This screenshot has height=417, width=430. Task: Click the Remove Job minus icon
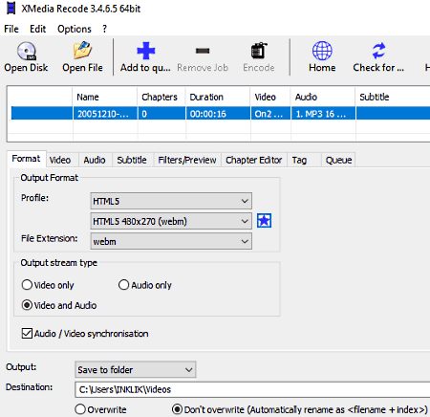[203, 51]
